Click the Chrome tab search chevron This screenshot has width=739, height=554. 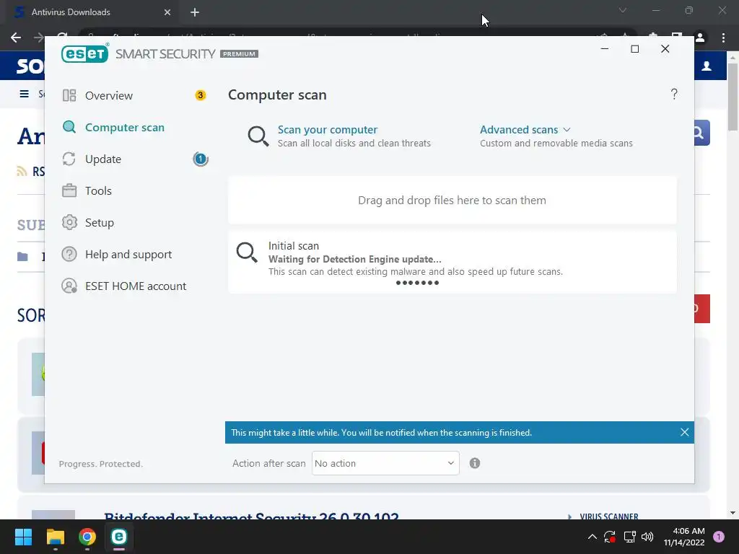pyautogui.click(x=623, y=10)
